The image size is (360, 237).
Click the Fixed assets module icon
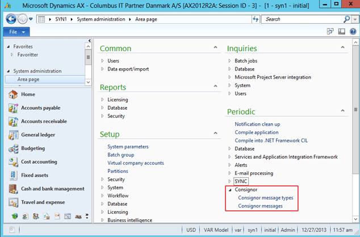(12, 176)
